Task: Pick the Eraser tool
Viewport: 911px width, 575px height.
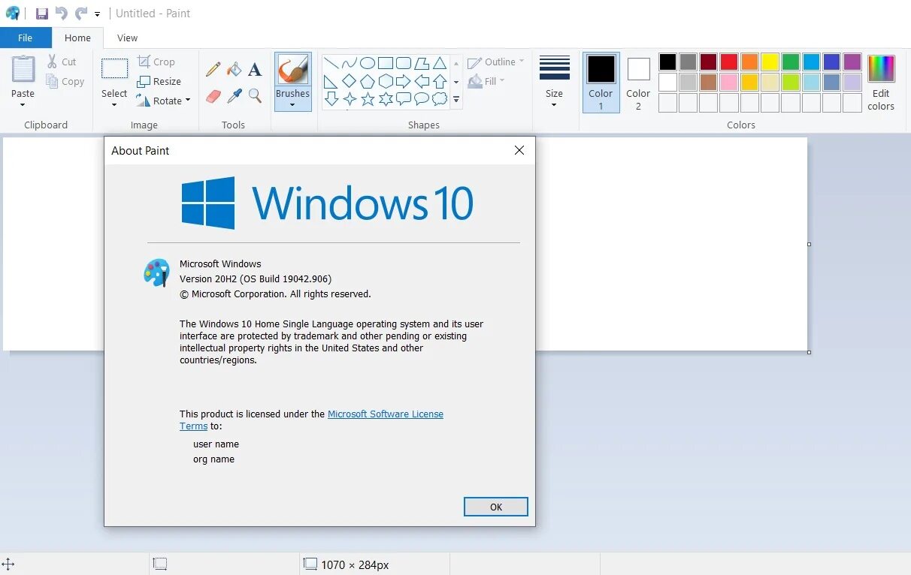Action: pyautogui.click(x=213, y=96)
